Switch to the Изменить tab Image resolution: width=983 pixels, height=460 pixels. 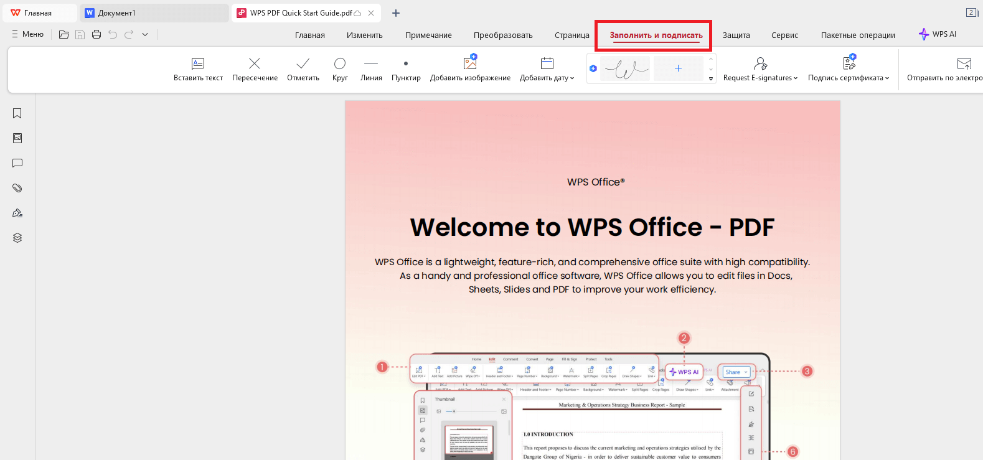[x=365, y=35]
